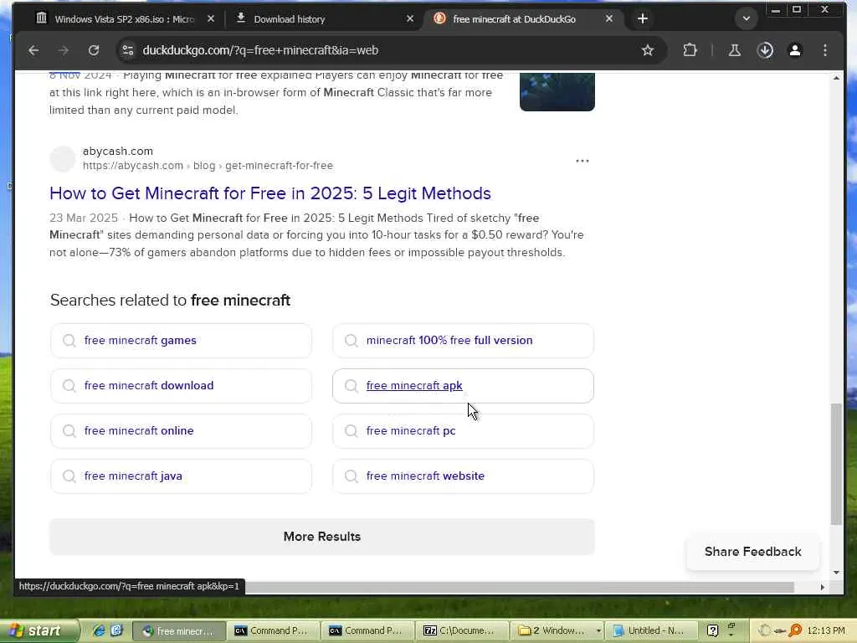The image size is (857, 643).
Task: Click the scroll up arrow
Action: tap(836, 78)
